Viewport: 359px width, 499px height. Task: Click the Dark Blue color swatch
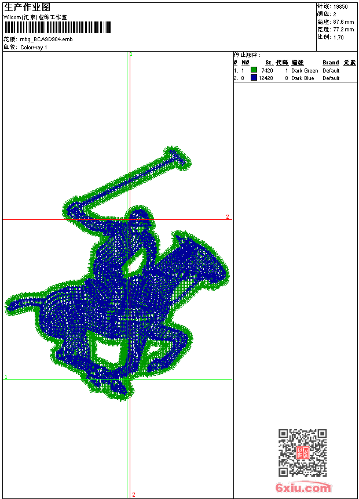coord(254,77)
